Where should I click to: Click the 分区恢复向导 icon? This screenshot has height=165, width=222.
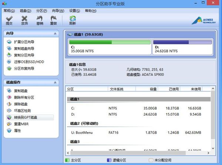click(9, 69)
